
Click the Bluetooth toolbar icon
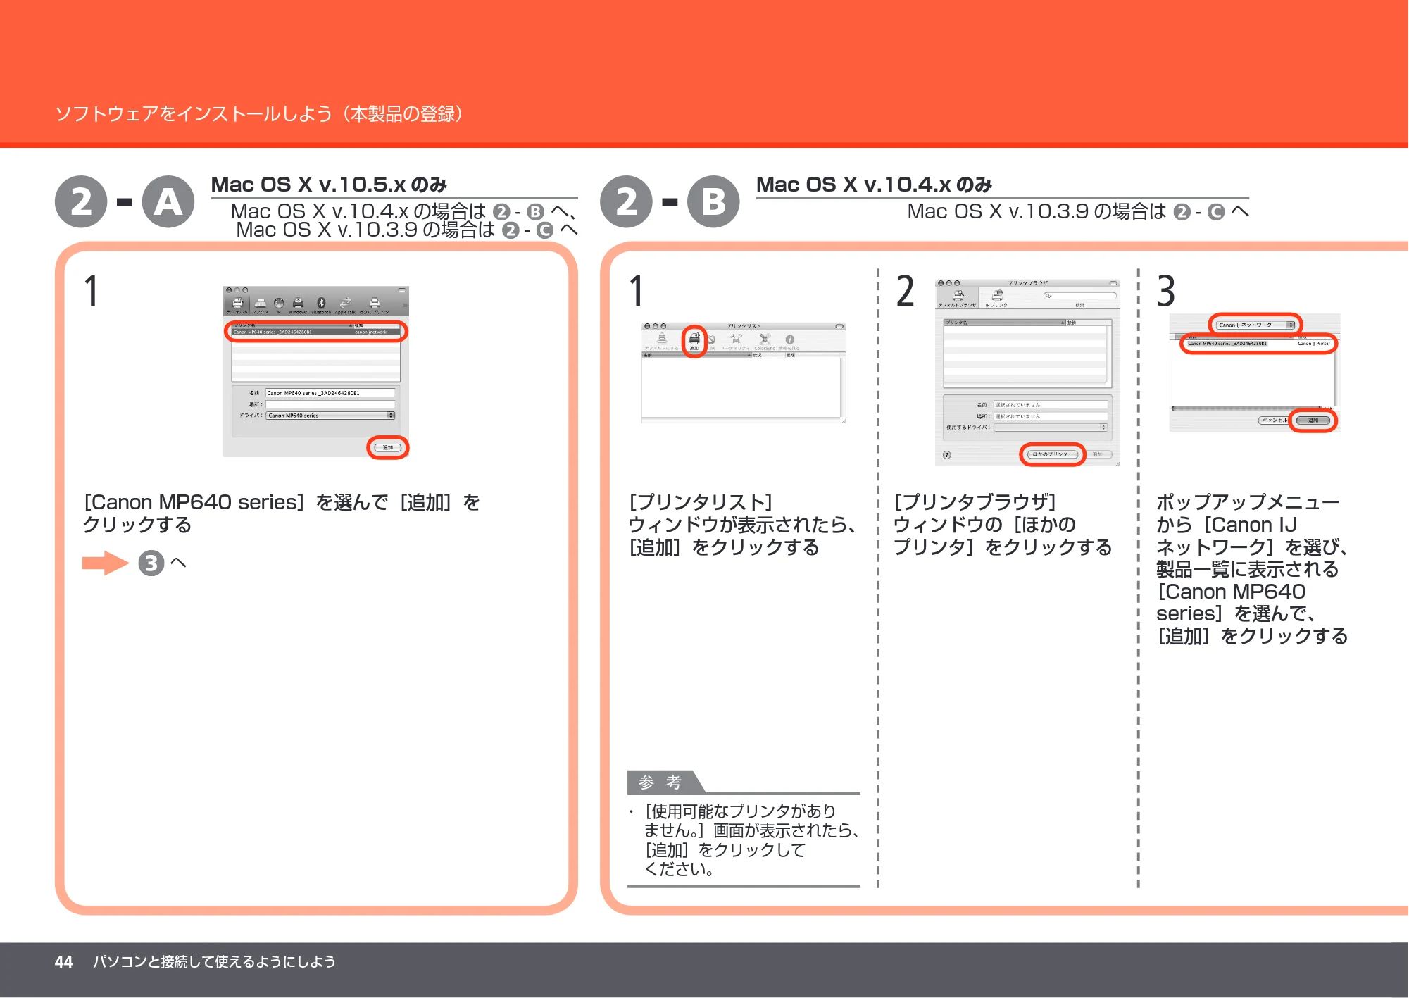(321, 304)
